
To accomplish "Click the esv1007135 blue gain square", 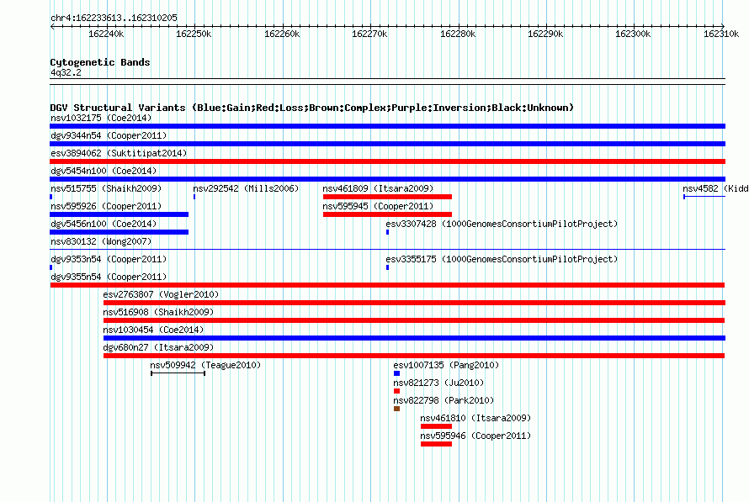I will (396, 373).
